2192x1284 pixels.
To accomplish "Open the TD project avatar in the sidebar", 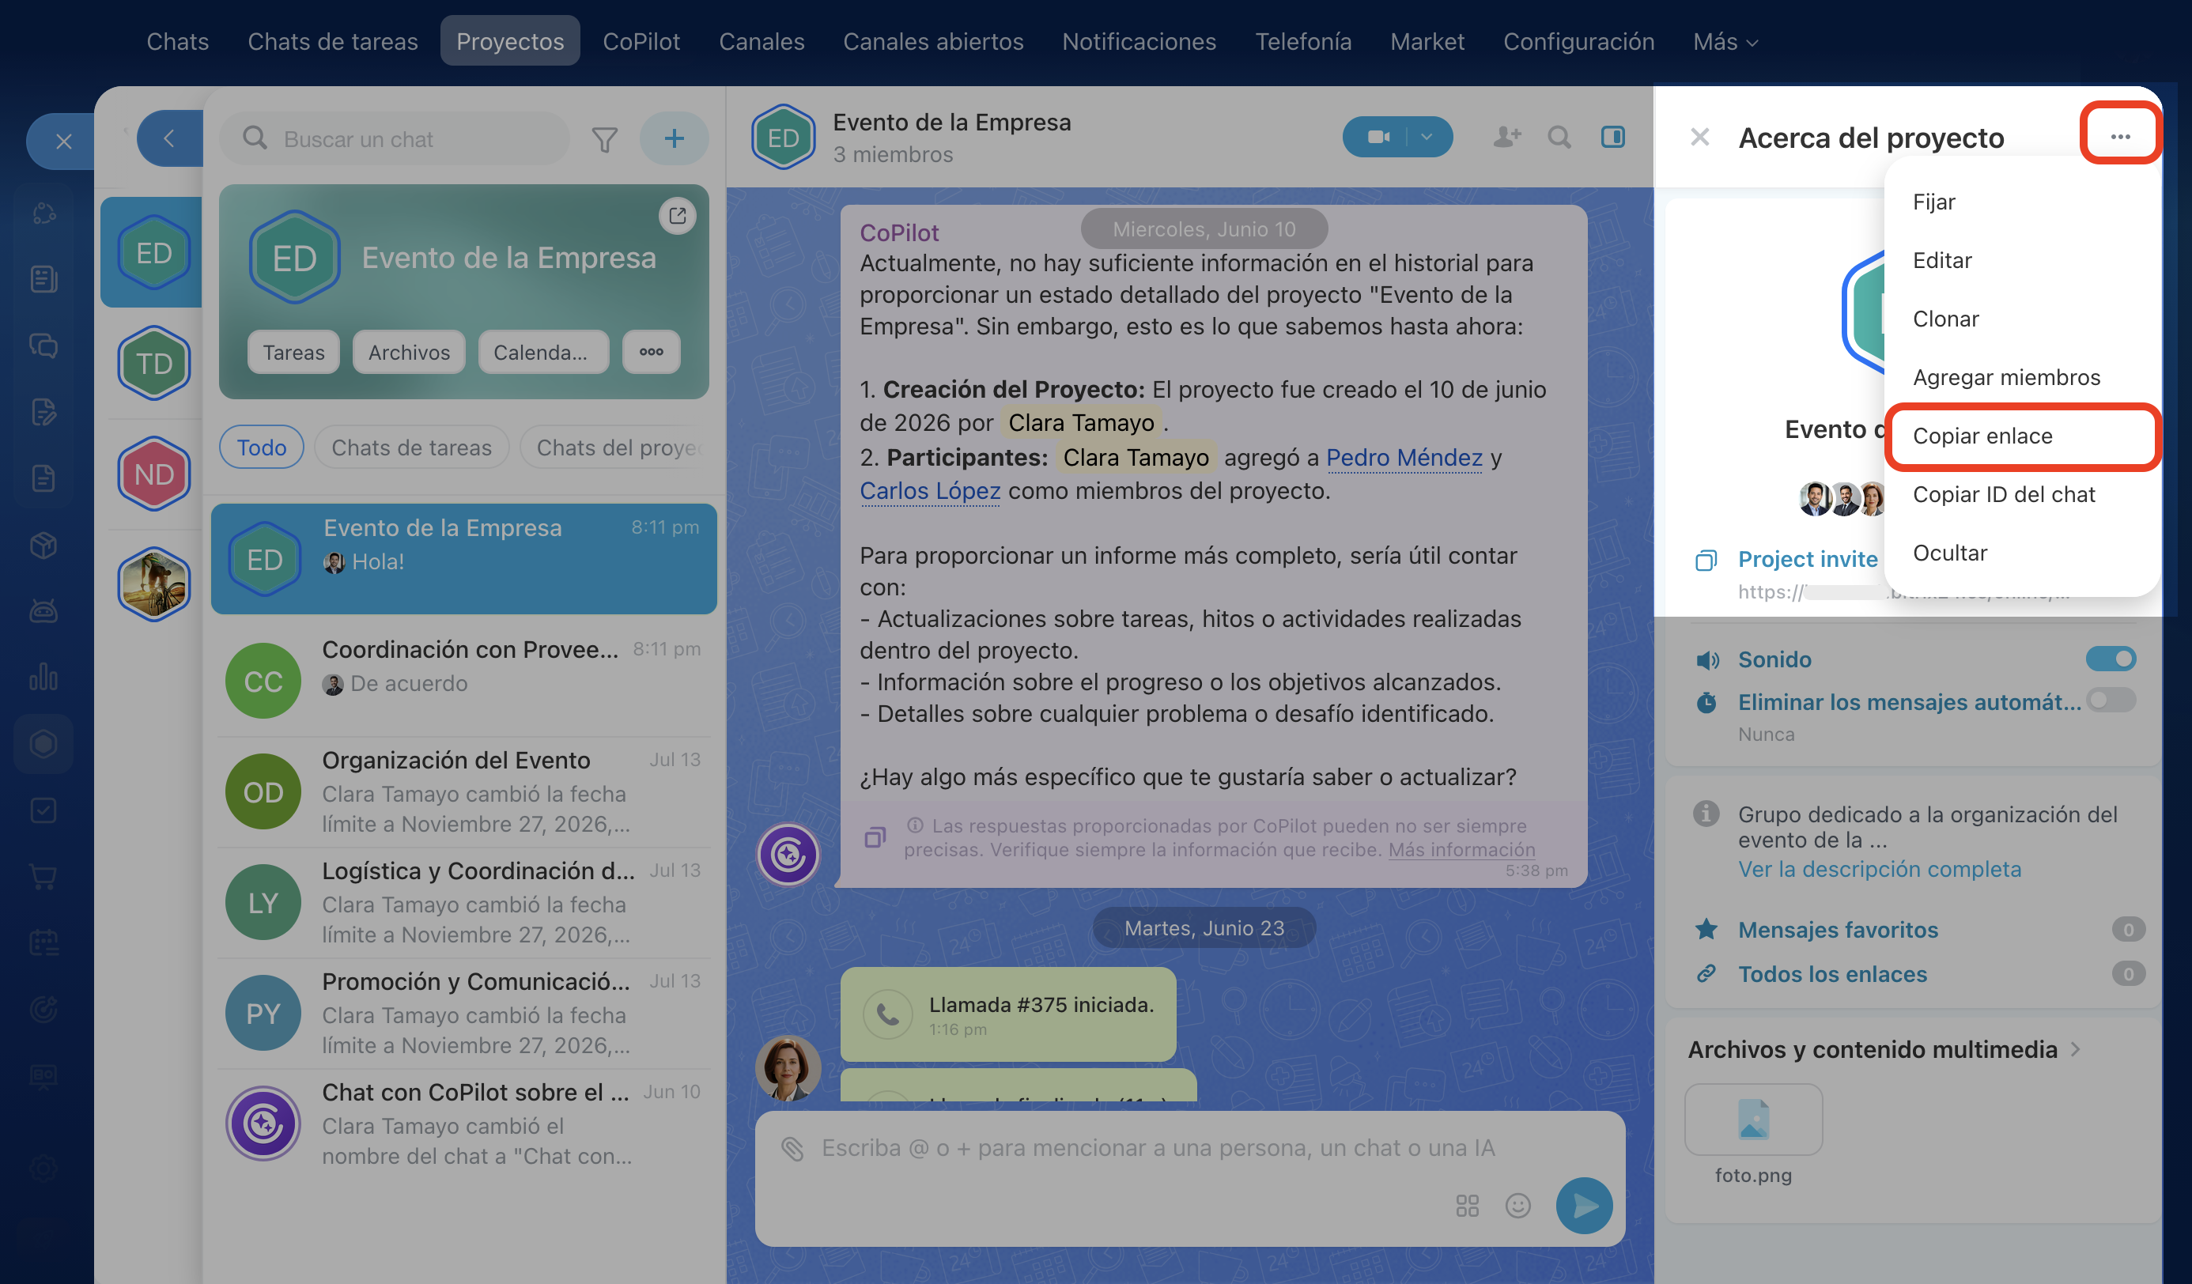I will point(154,363).
